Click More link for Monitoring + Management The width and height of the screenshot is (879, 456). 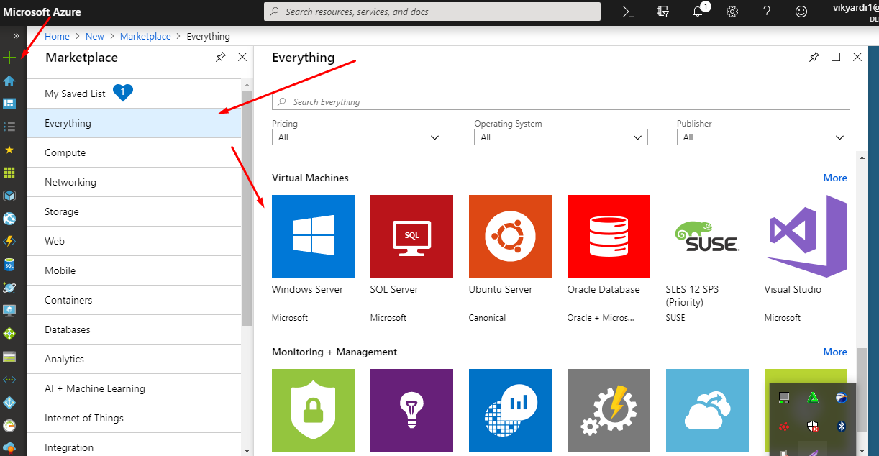point(835,352)
